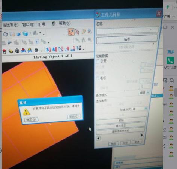Open the 首选项(P) menu
The height and width of the screenshot is (169, 177).
pos(10,25)
